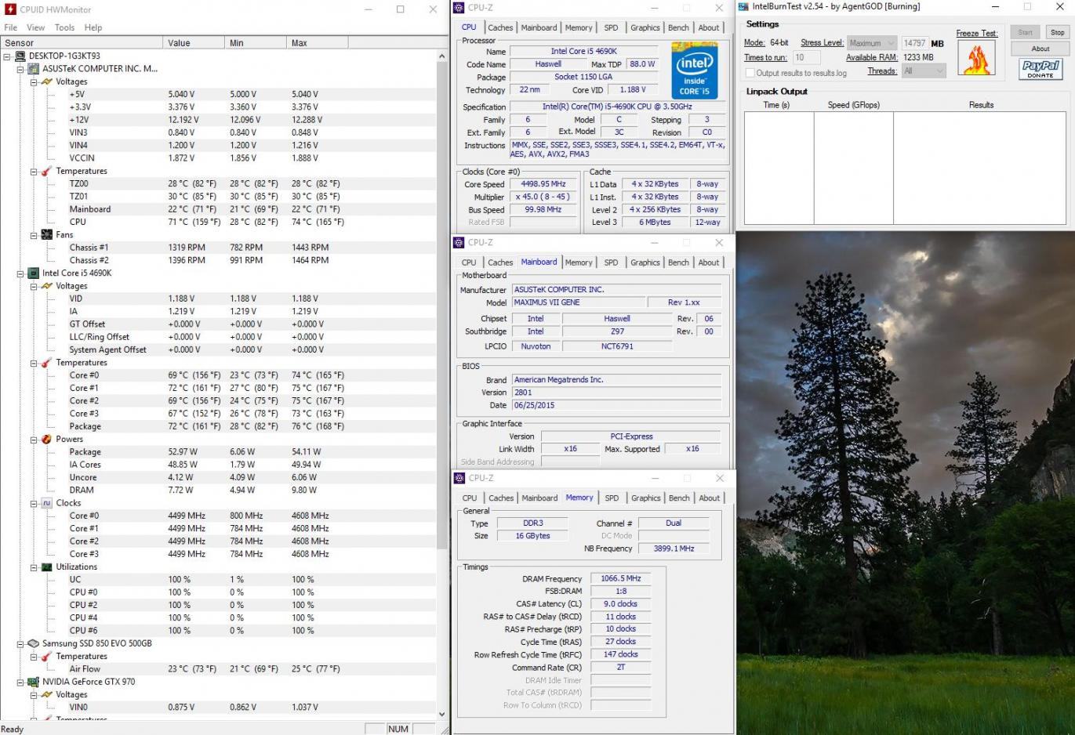Click the Voltages lightning icon under ASUSTeK
Screen dimensions: 1075x735
[47, 81]
